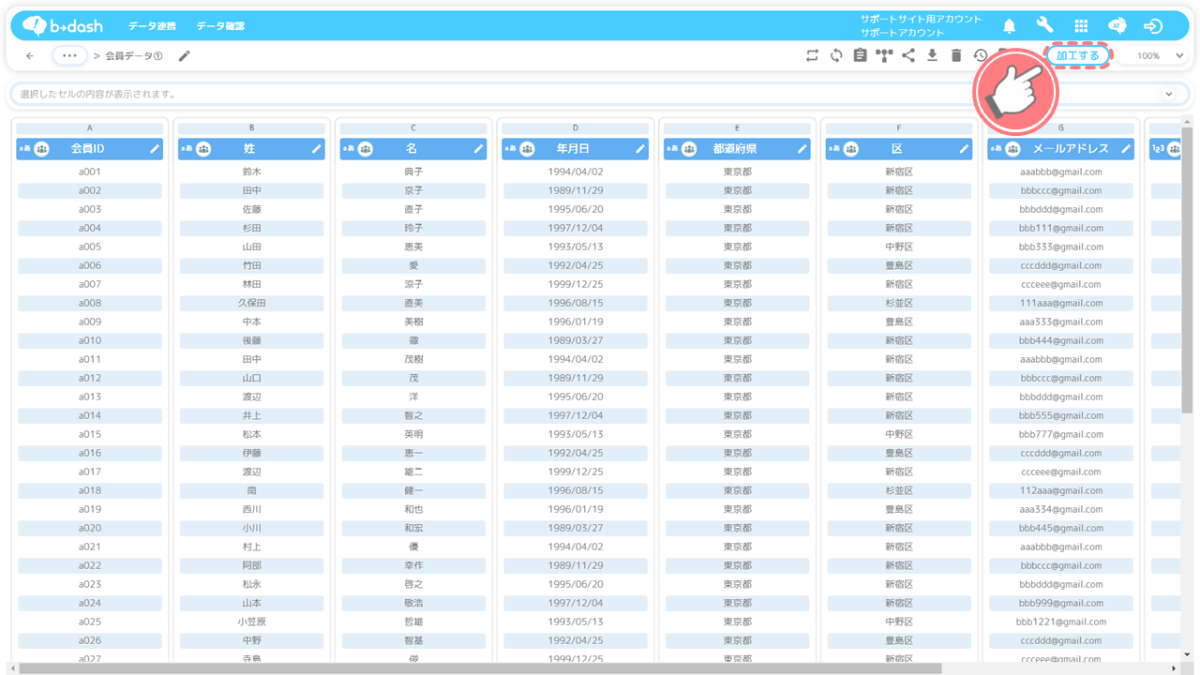Edit the 区 column with its pencil

964,149
